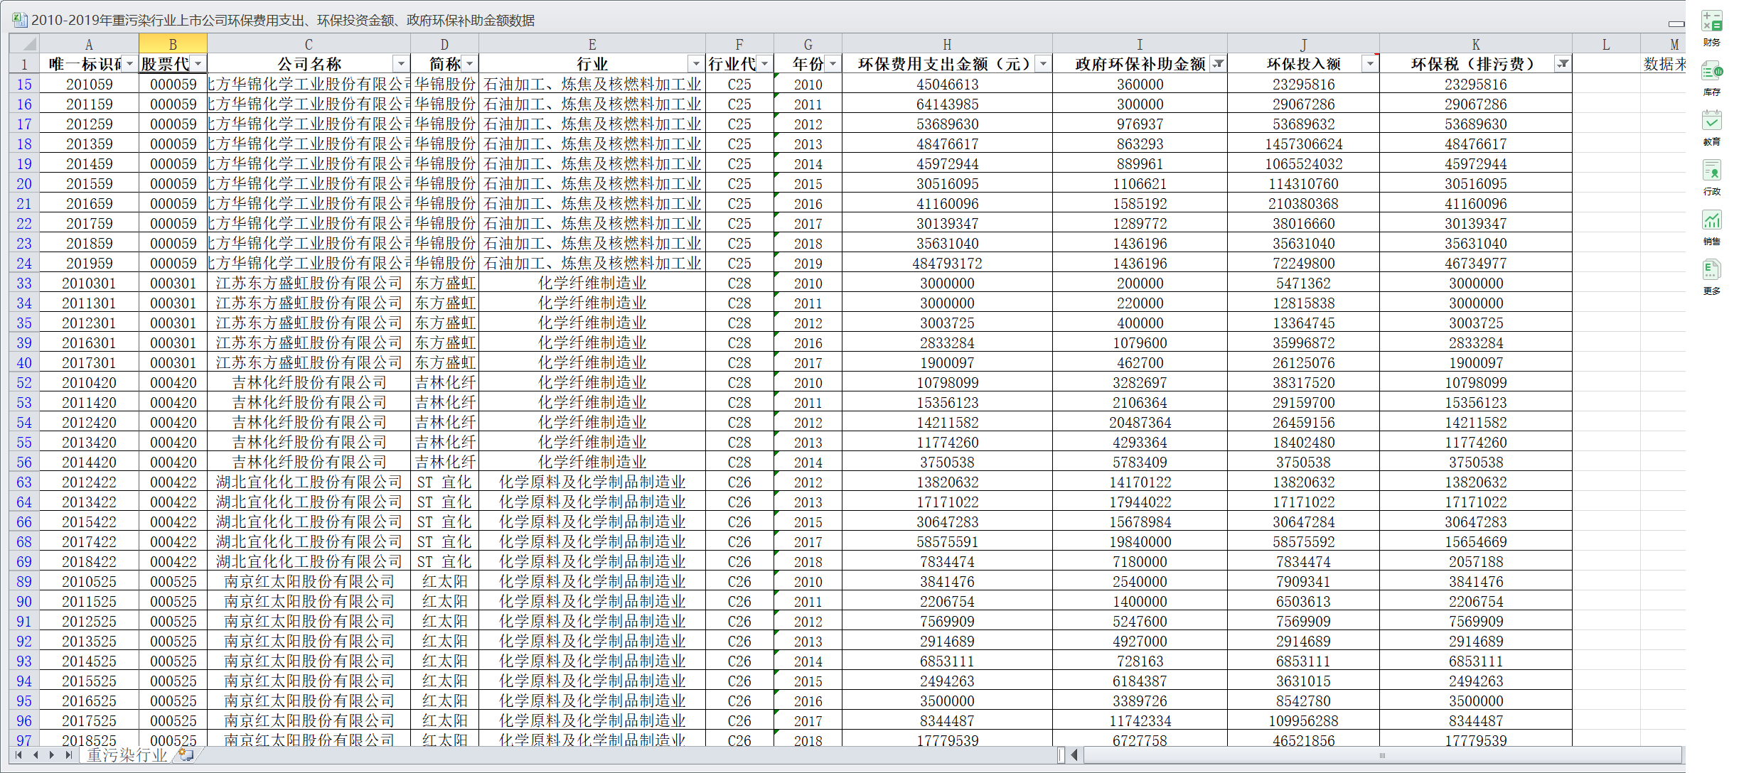Screen dimensions: 1739x773
Task: Click the 销售 sales chart icon
Action: pyautogui.click(x=1711, y=221)
